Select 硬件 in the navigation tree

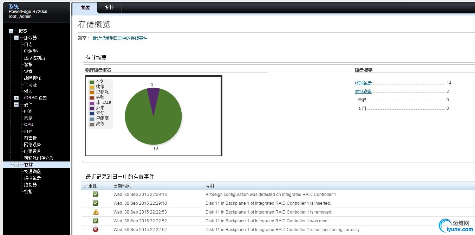pyautogui.click(x=28, y=104)
